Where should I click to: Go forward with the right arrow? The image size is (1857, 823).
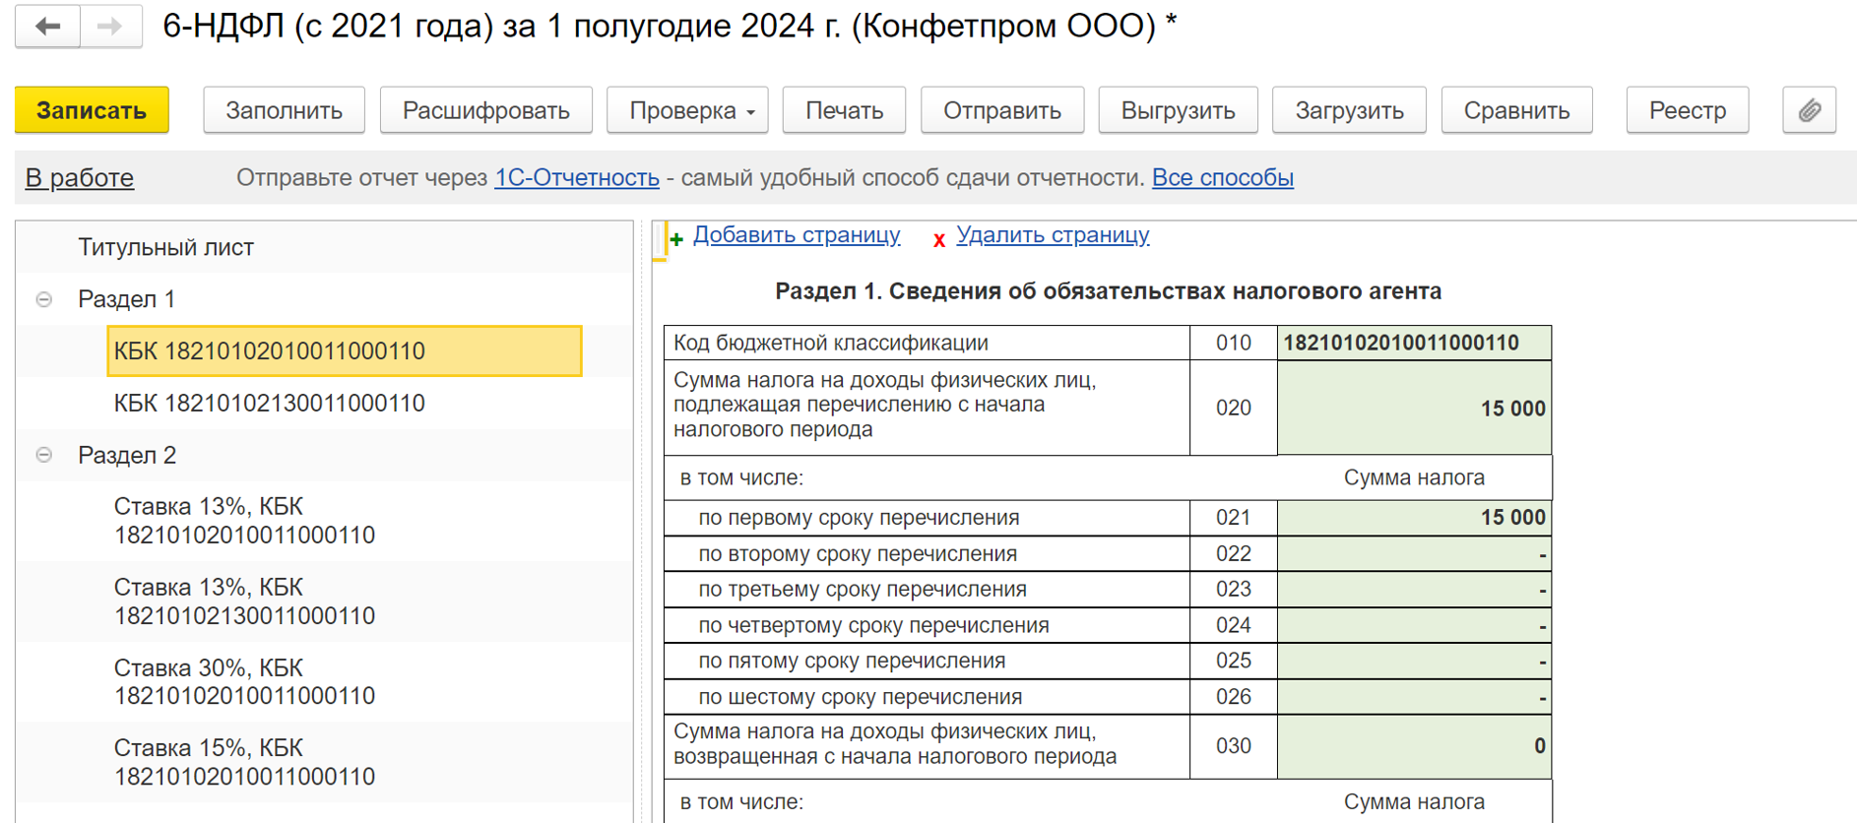(110, 27)
